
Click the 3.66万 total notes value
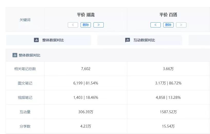pos(168,69)
